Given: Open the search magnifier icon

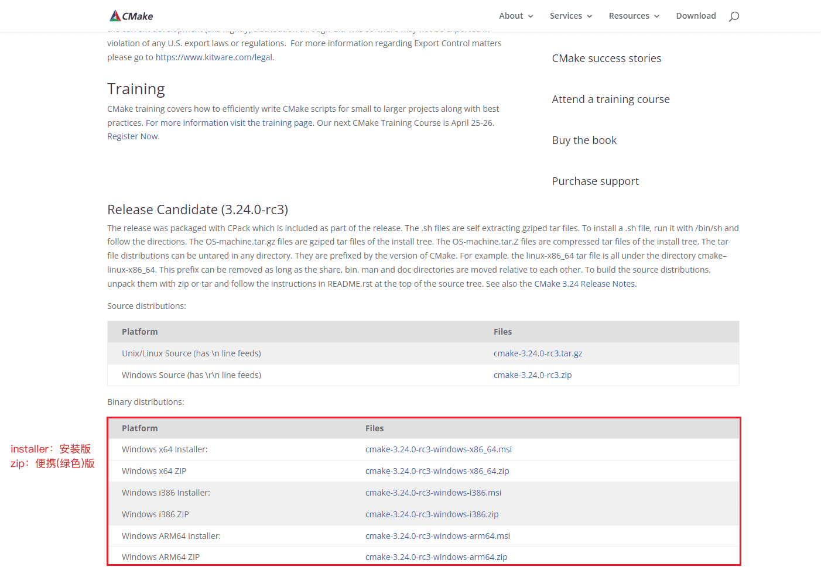Looking at the screenshot, I should click(x=734, y=16).
